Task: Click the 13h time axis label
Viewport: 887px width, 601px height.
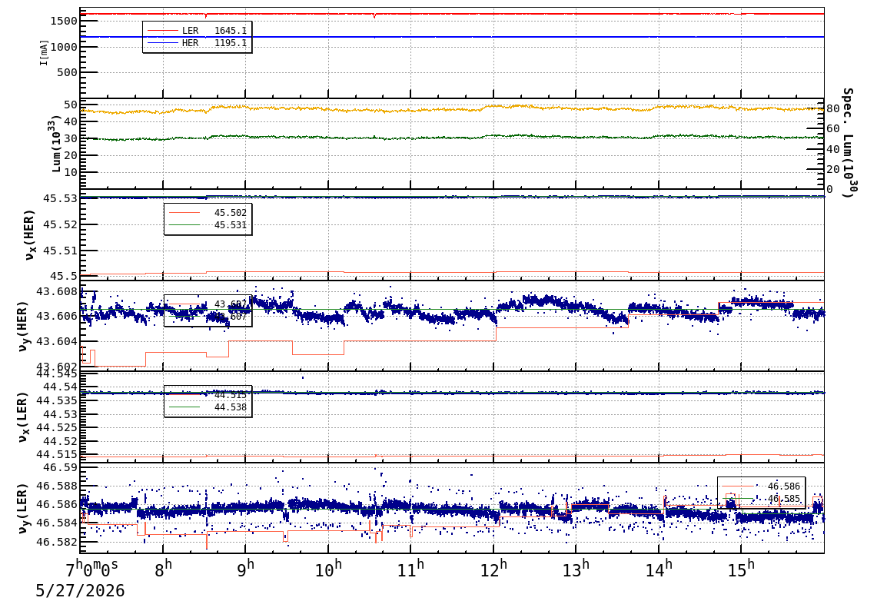Action: tap(576, 569)
